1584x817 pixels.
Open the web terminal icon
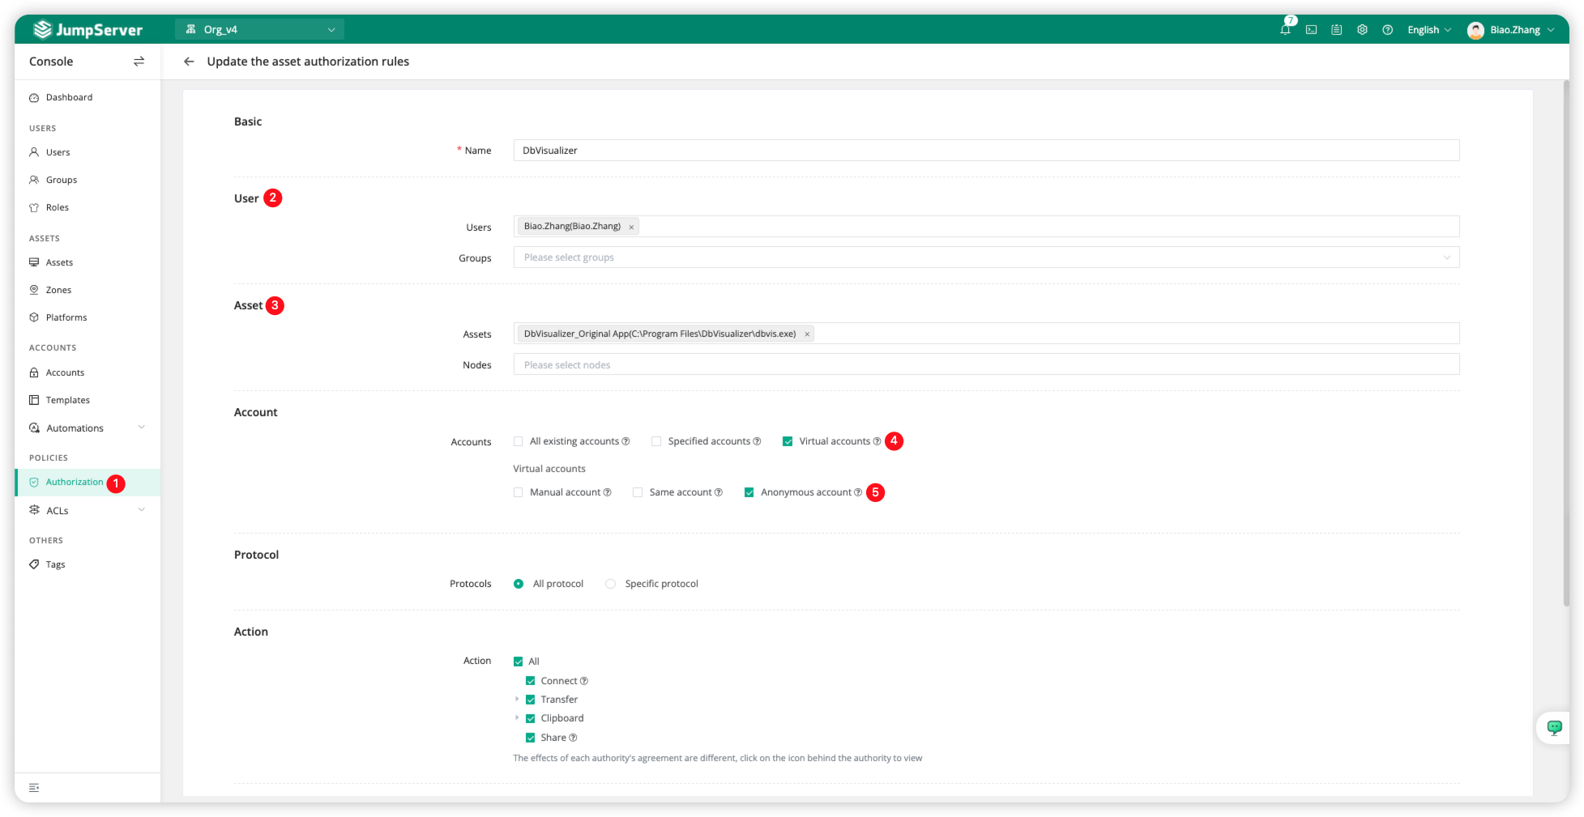point(1311,30)
